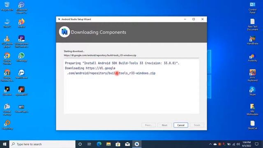Maximize the Android Studio Setup Wizard window
Screen dimensions: 263x148
(x=194, y=19)
